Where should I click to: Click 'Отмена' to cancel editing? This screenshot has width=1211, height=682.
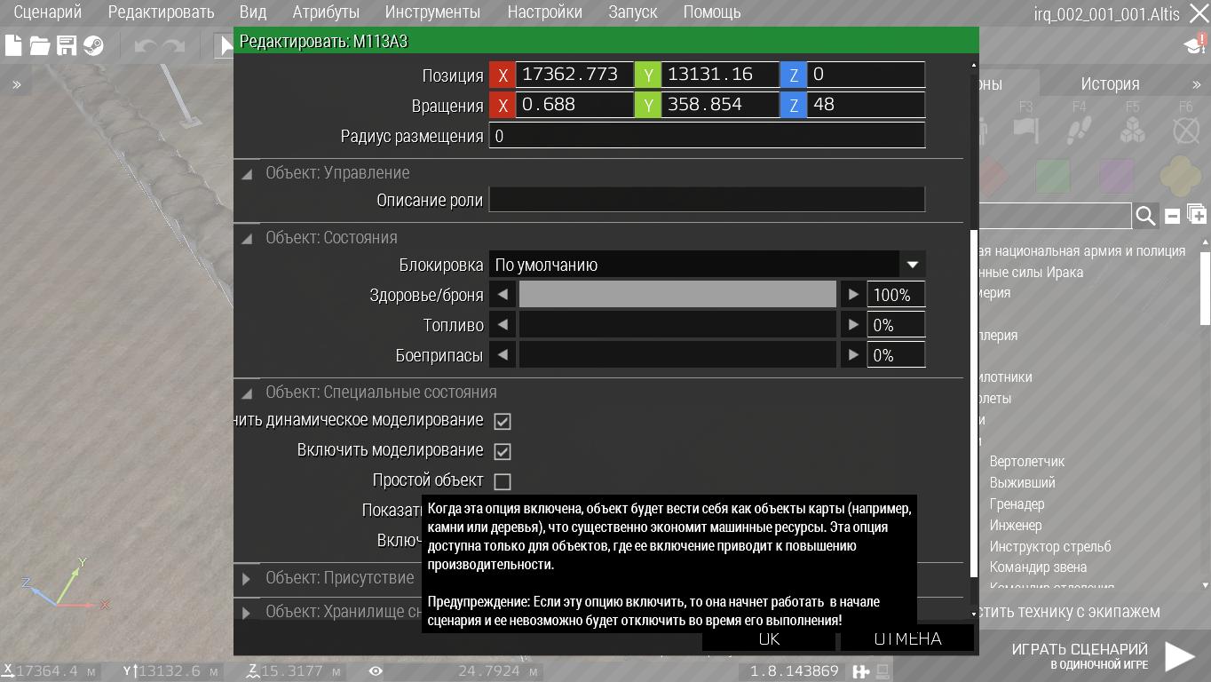[x=906, y=639]
